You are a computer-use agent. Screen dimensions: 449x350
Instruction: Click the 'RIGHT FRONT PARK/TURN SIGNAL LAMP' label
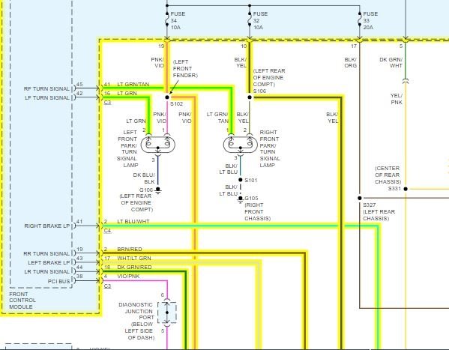pyautogui.click(x=270, y=148)
